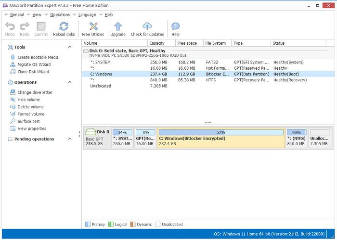This screenshot has width=337, height=240.
Task: Open the Operations menu
Action: point(60,14)
